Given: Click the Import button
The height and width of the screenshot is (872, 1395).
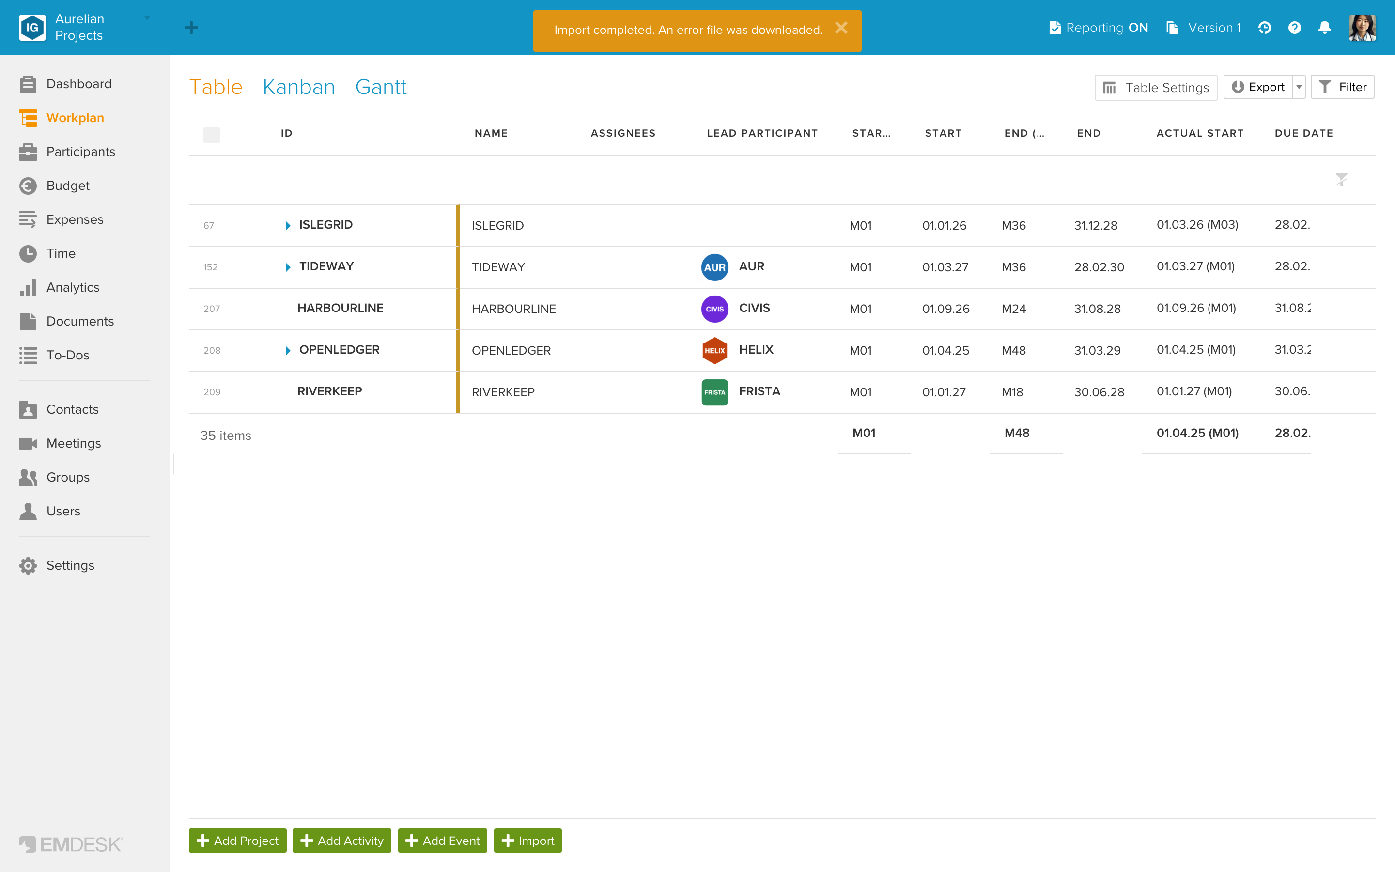Looking at the screenshot, I should coord(527,841).
